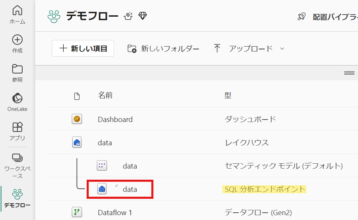Click the Dataflow 1 item icon

pos(77,212)
